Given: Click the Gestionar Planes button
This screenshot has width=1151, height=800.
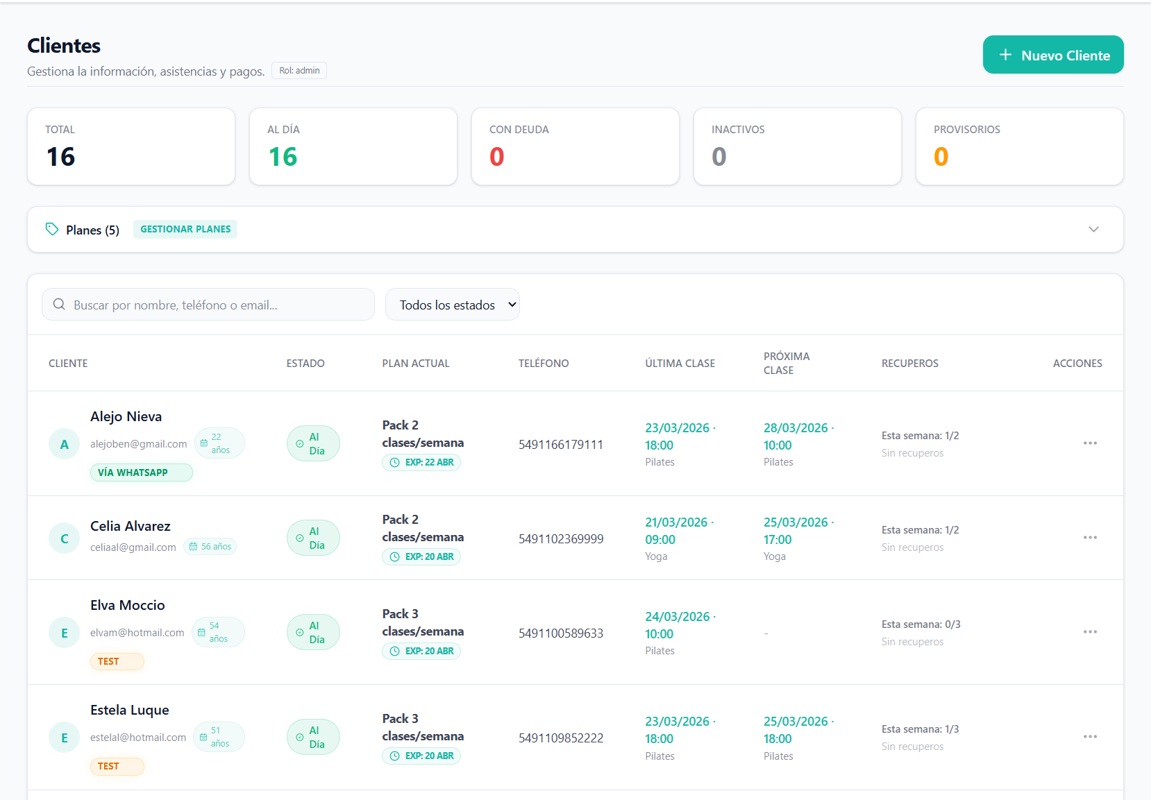Looking at the screenshot, I should (x=185, y=229).
